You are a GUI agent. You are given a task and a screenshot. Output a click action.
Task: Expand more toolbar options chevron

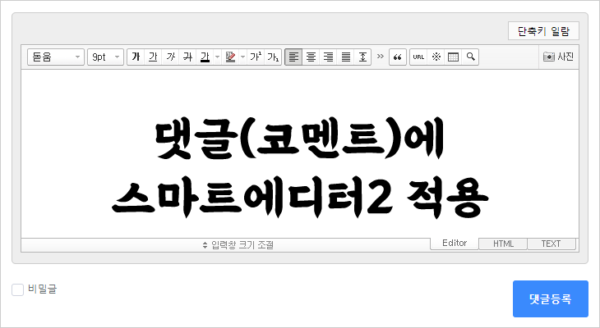(380, 57)
